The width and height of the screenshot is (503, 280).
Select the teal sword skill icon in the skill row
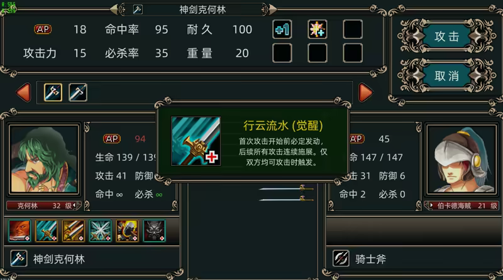click(x=47, y=230)
